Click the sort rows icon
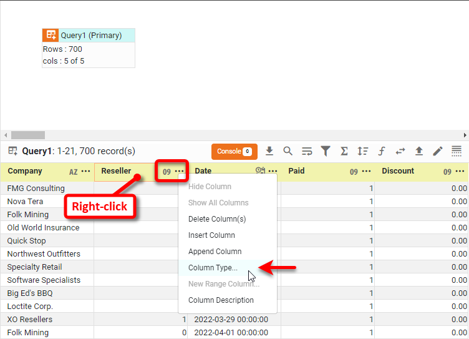 click(x=363, y=151)
